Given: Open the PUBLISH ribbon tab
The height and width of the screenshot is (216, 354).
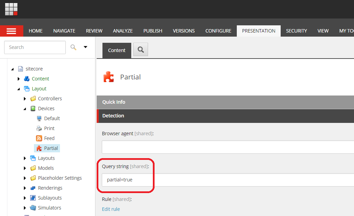Looking at the screenshot, I should [x=152, y=31].
